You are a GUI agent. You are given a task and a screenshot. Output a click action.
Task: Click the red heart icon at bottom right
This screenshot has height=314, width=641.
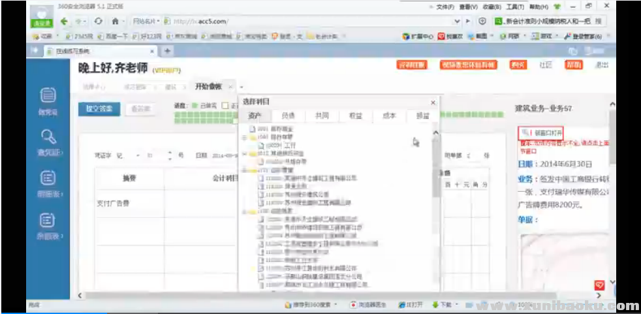point(599,285)
